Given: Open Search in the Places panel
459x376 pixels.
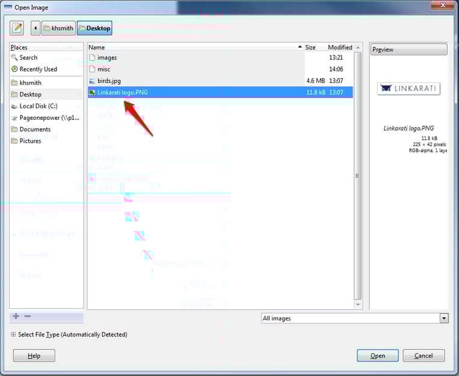Looking at the screenshot, I should click(x=46, y=57).
